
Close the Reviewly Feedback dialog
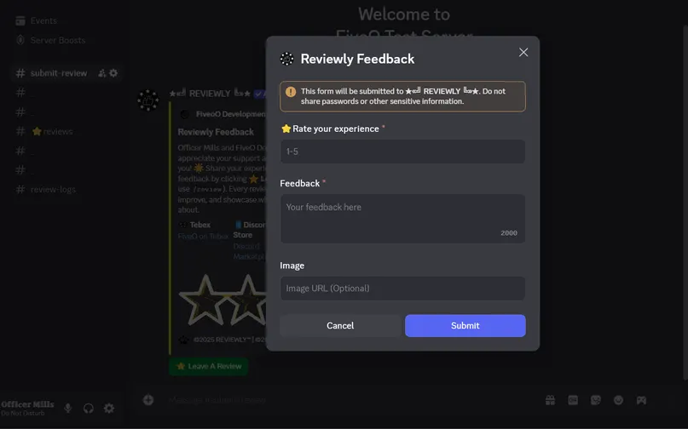(x=523, y=52)
